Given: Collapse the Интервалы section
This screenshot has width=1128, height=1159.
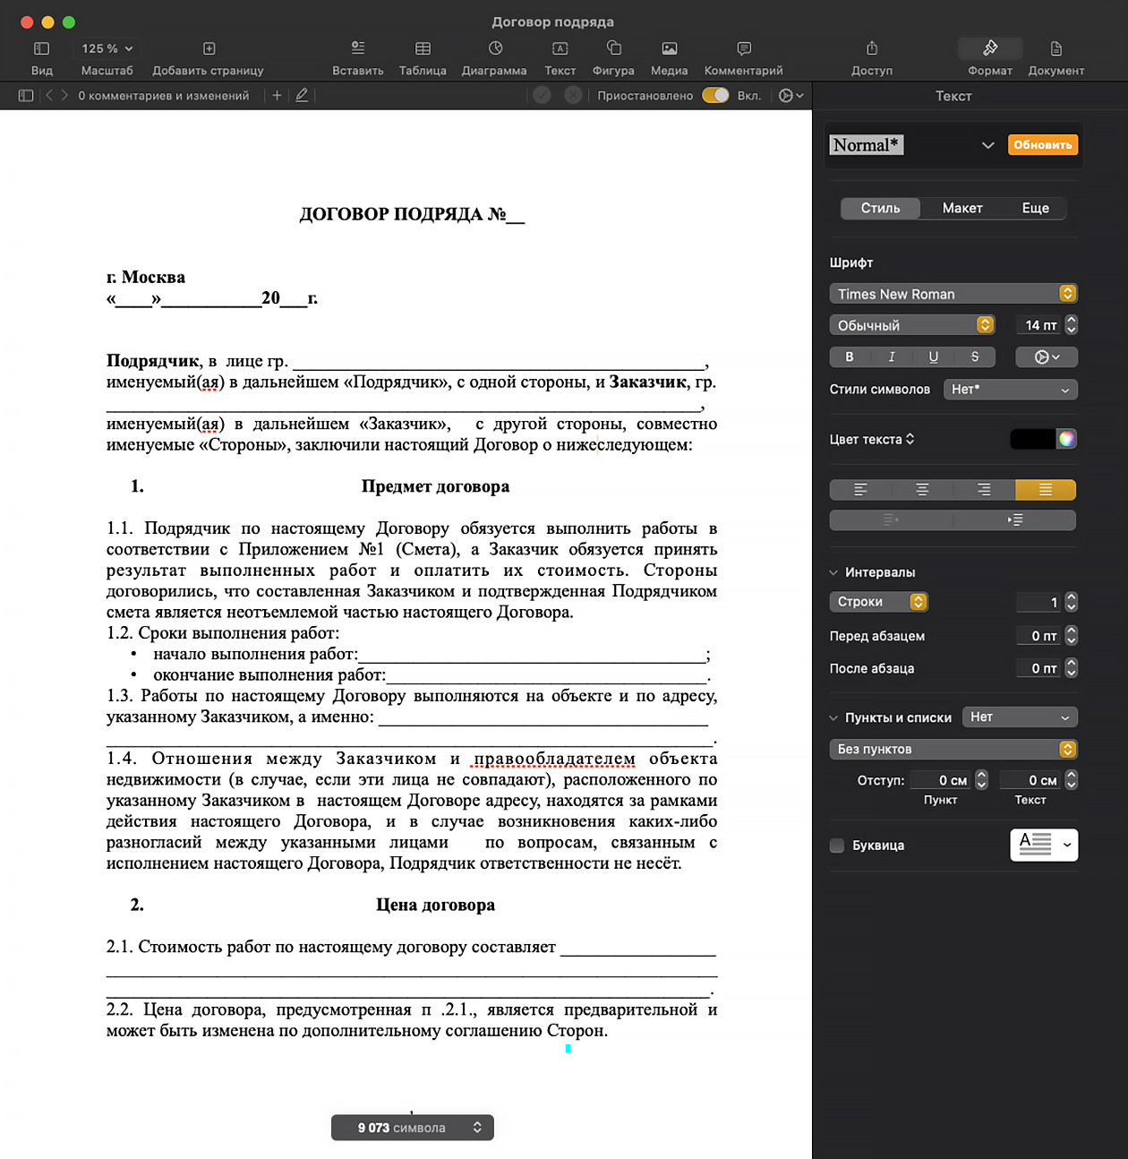Looking at the screenshot, I should pyautogui.click(x=833, y=572).
